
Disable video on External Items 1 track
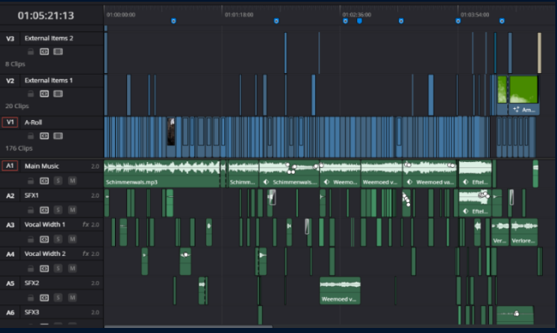[58, 94]
